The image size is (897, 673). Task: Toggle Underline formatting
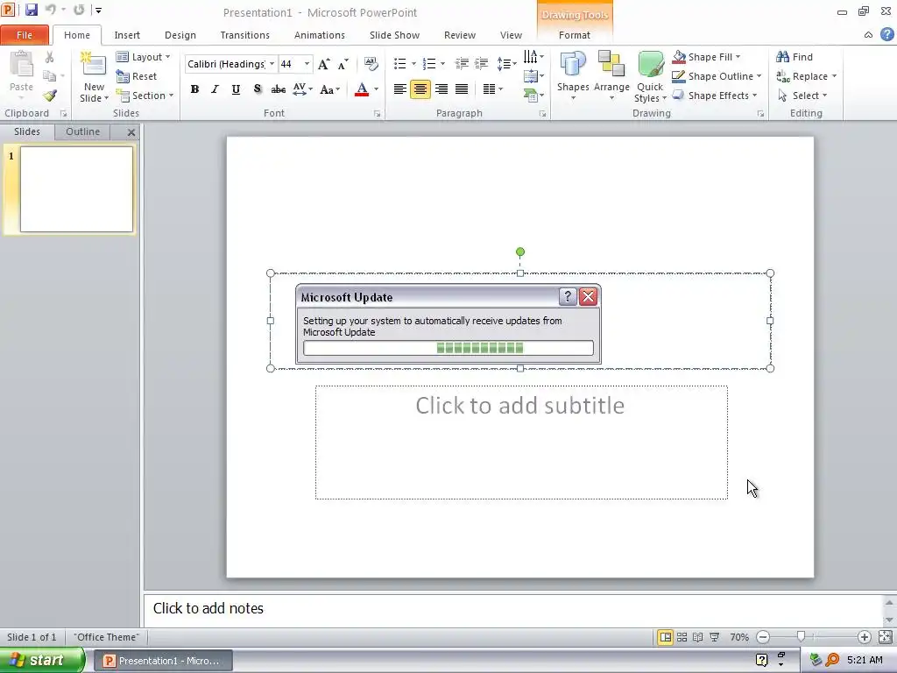point(236,89)
